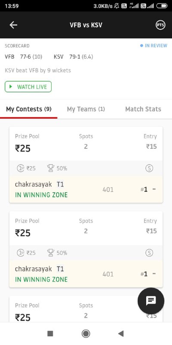
Task: Tap Android recent apps square button
Action: pos(50,333)
